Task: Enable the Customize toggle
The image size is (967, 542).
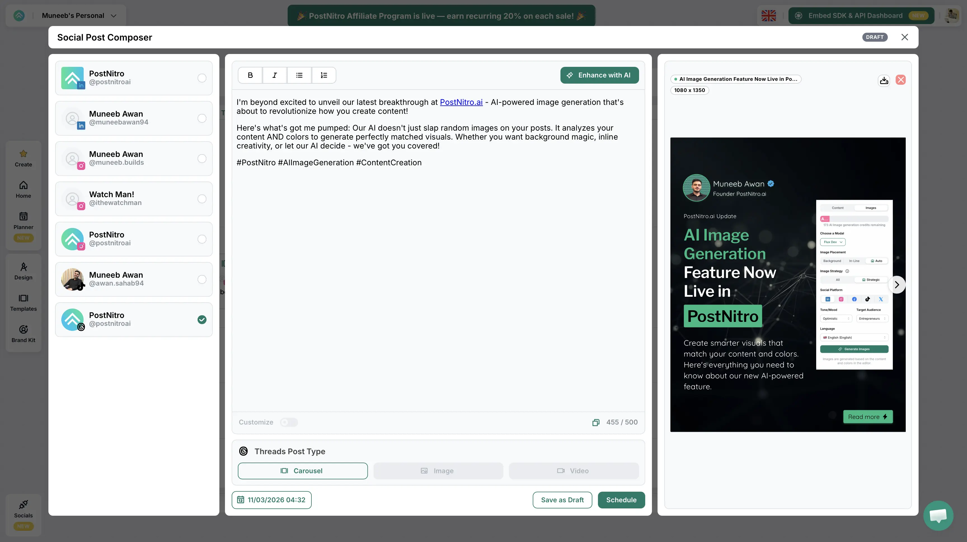Action: (289, 422)
